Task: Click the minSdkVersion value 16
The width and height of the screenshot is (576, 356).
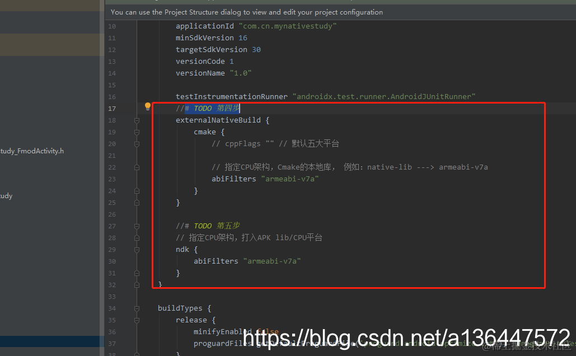Action: tap(243, 38)
